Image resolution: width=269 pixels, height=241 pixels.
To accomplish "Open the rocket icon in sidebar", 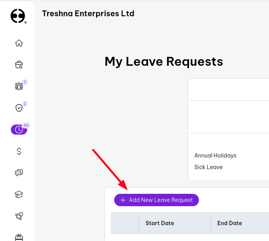I will pos(19,216).
